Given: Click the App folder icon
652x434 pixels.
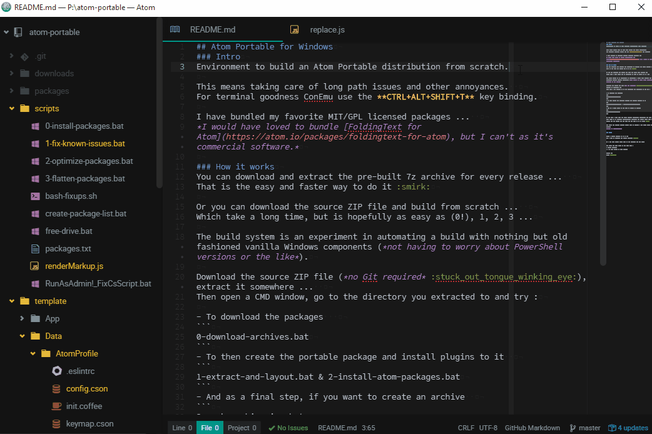Looking at the screenshot, I should tap(35, 318).
